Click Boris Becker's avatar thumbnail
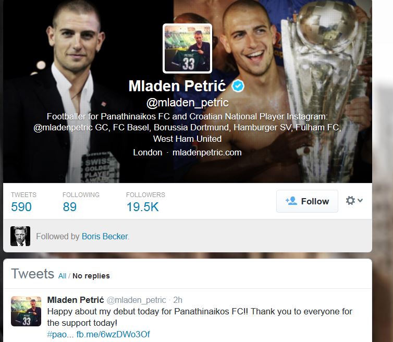The height and width of the screenshot is (342, 393). [20, 236]
